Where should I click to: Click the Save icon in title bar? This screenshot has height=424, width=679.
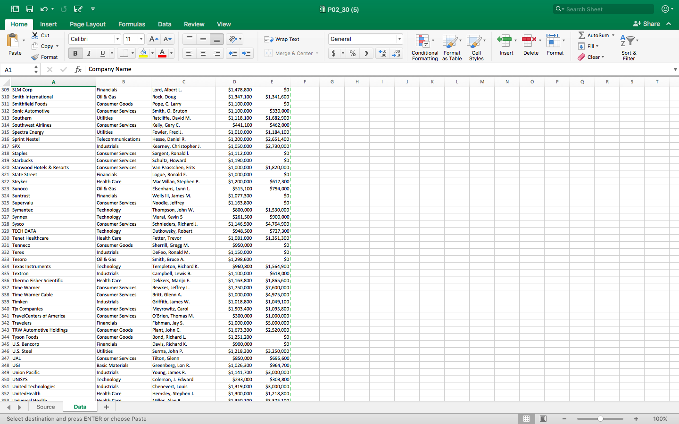[x=30, y=9]
